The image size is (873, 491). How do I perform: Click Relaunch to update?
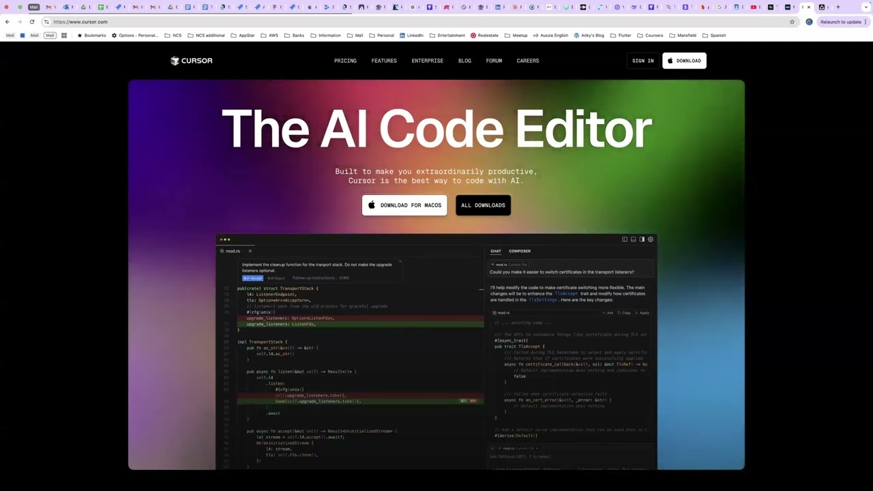843,22
